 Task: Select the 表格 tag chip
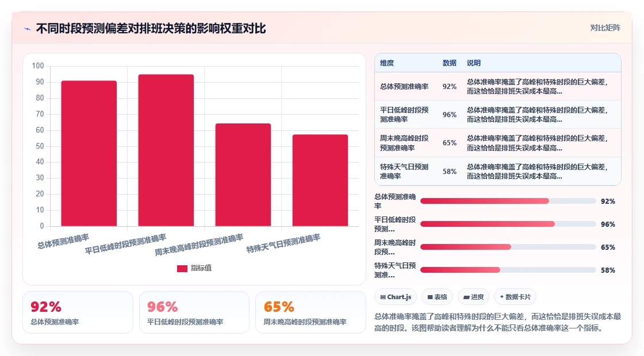click(437, 297)
